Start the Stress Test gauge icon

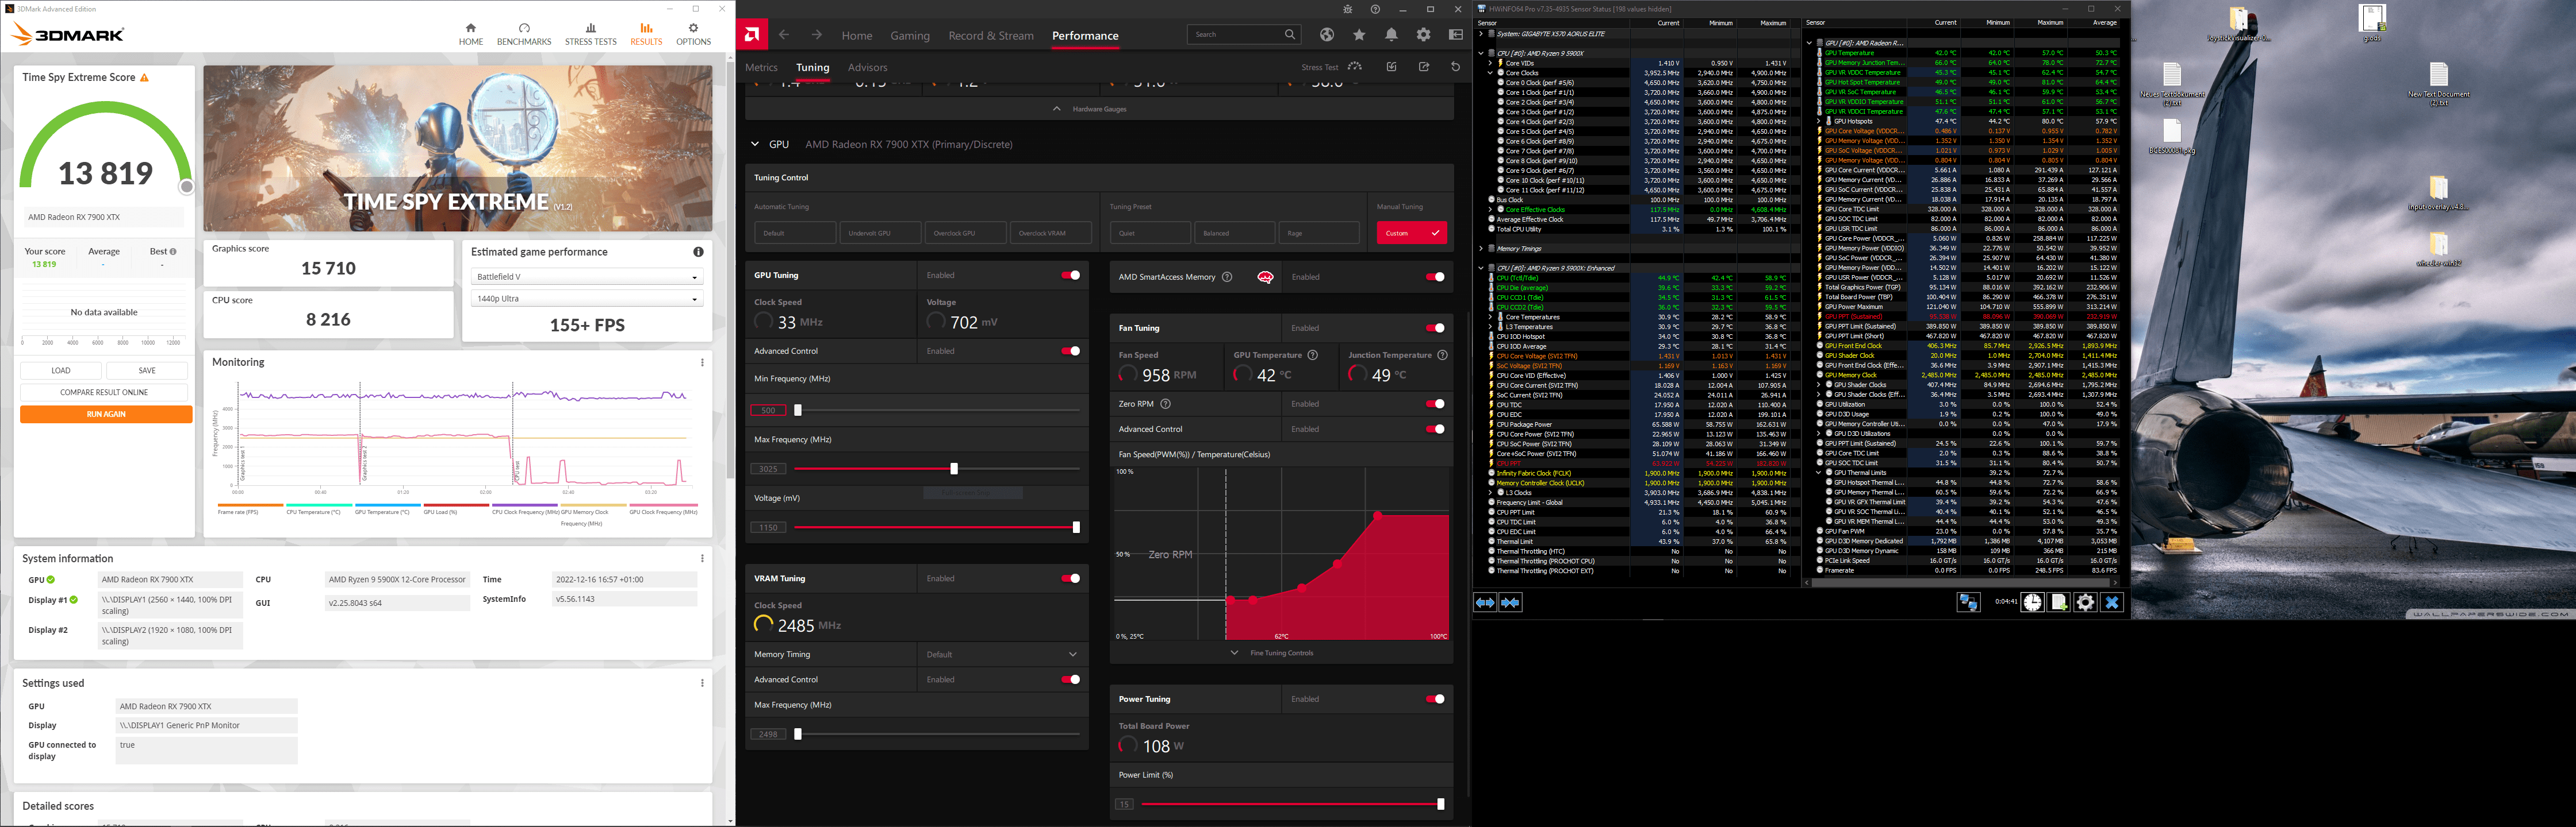point(1355,67)
